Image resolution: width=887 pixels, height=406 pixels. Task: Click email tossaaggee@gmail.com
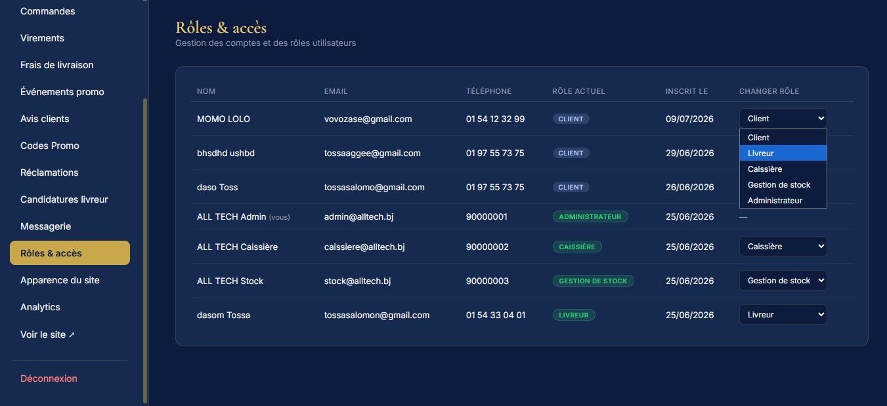[372, 153]
